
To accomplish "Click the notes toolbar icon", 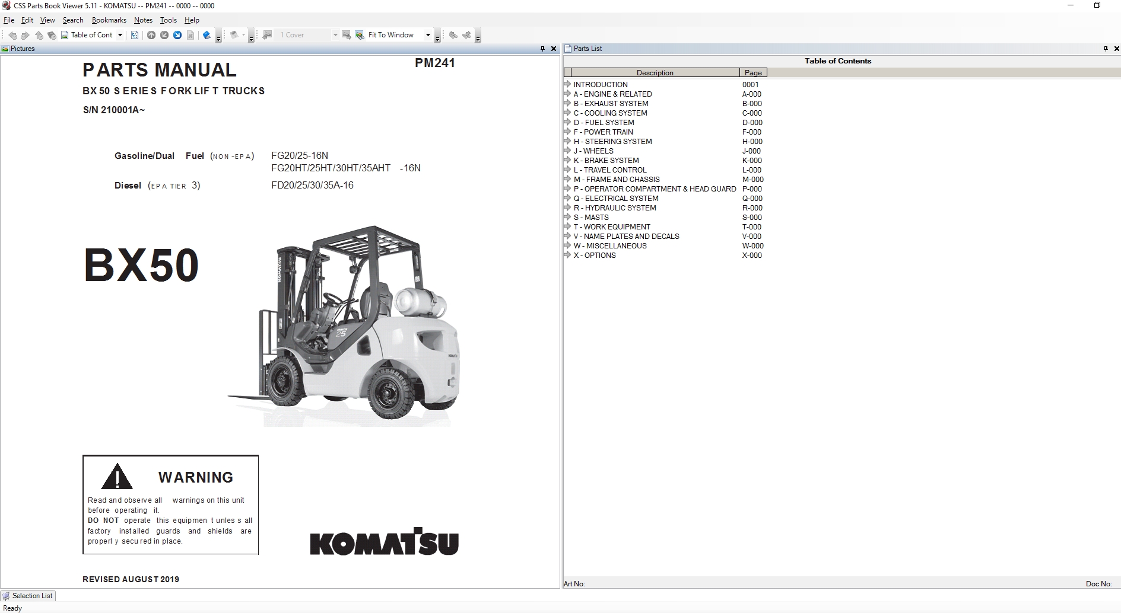I will pos(234,35).
